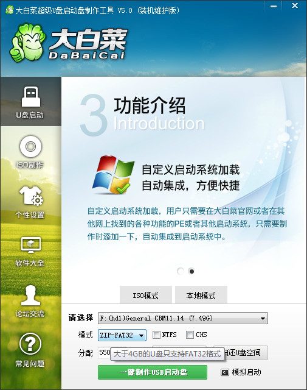Click the 分配 size input field
The width and height of the screenshot is (307, 390).
[104, 353]
